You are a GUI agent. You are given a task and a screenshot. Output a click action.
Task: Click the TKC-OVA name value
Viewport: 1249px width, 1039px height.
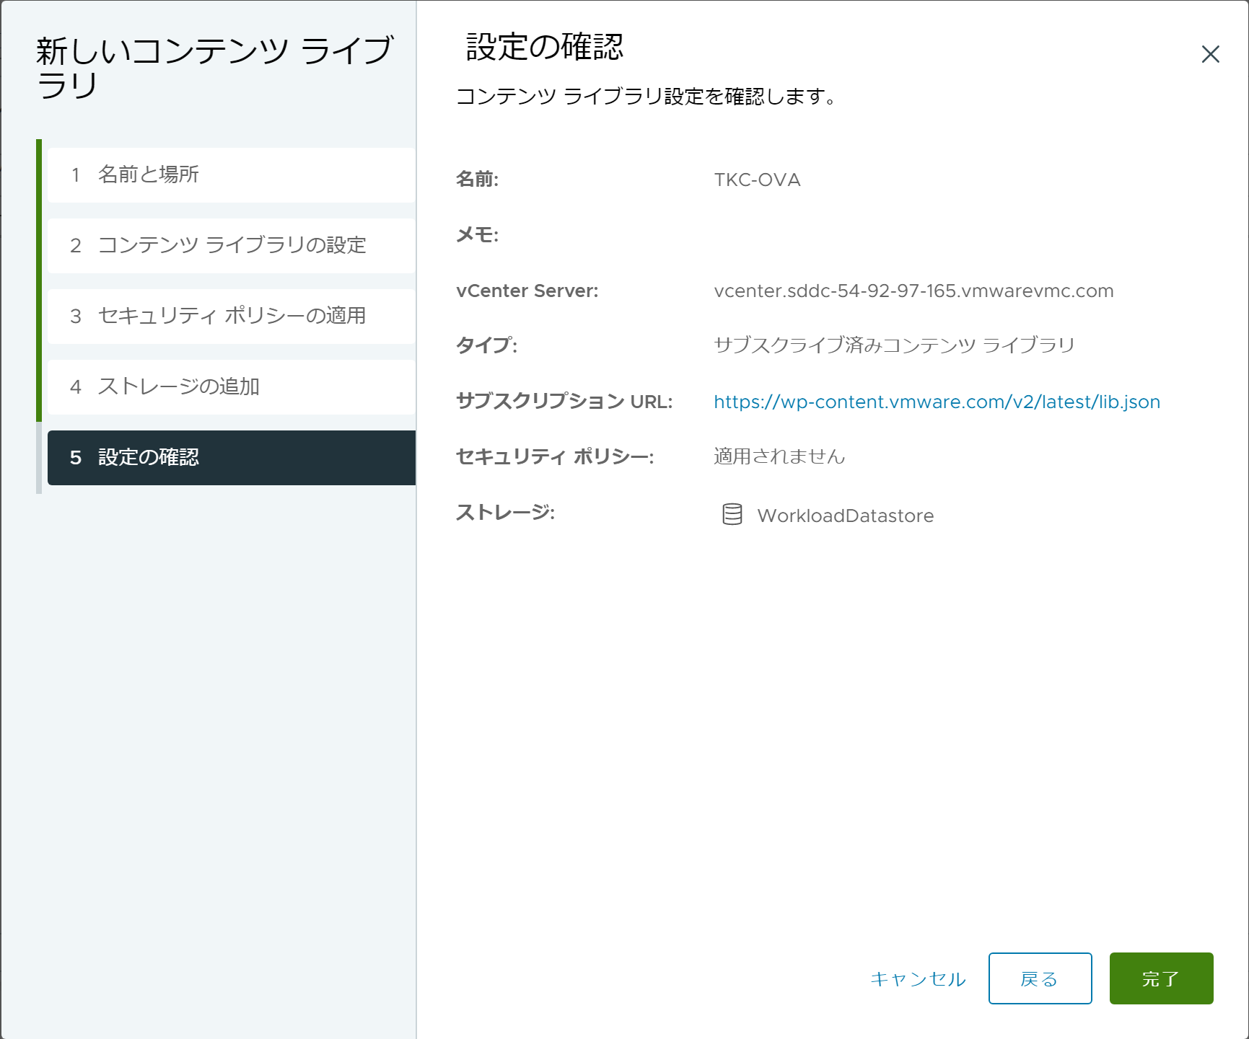tap(757, 180)
